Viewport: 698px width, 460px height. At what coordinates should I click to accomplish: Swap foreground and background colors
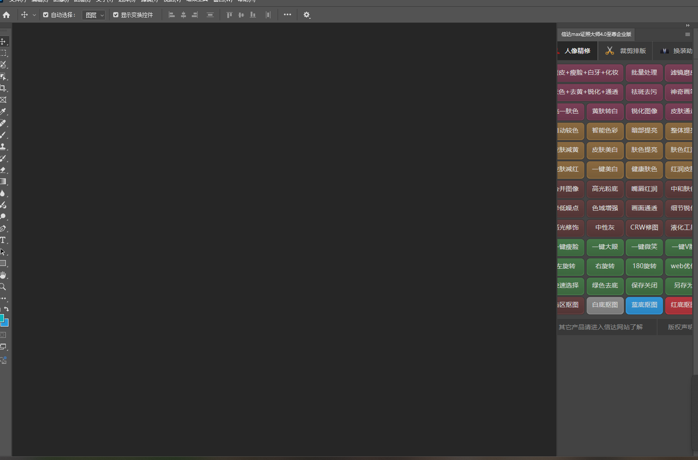7,309
